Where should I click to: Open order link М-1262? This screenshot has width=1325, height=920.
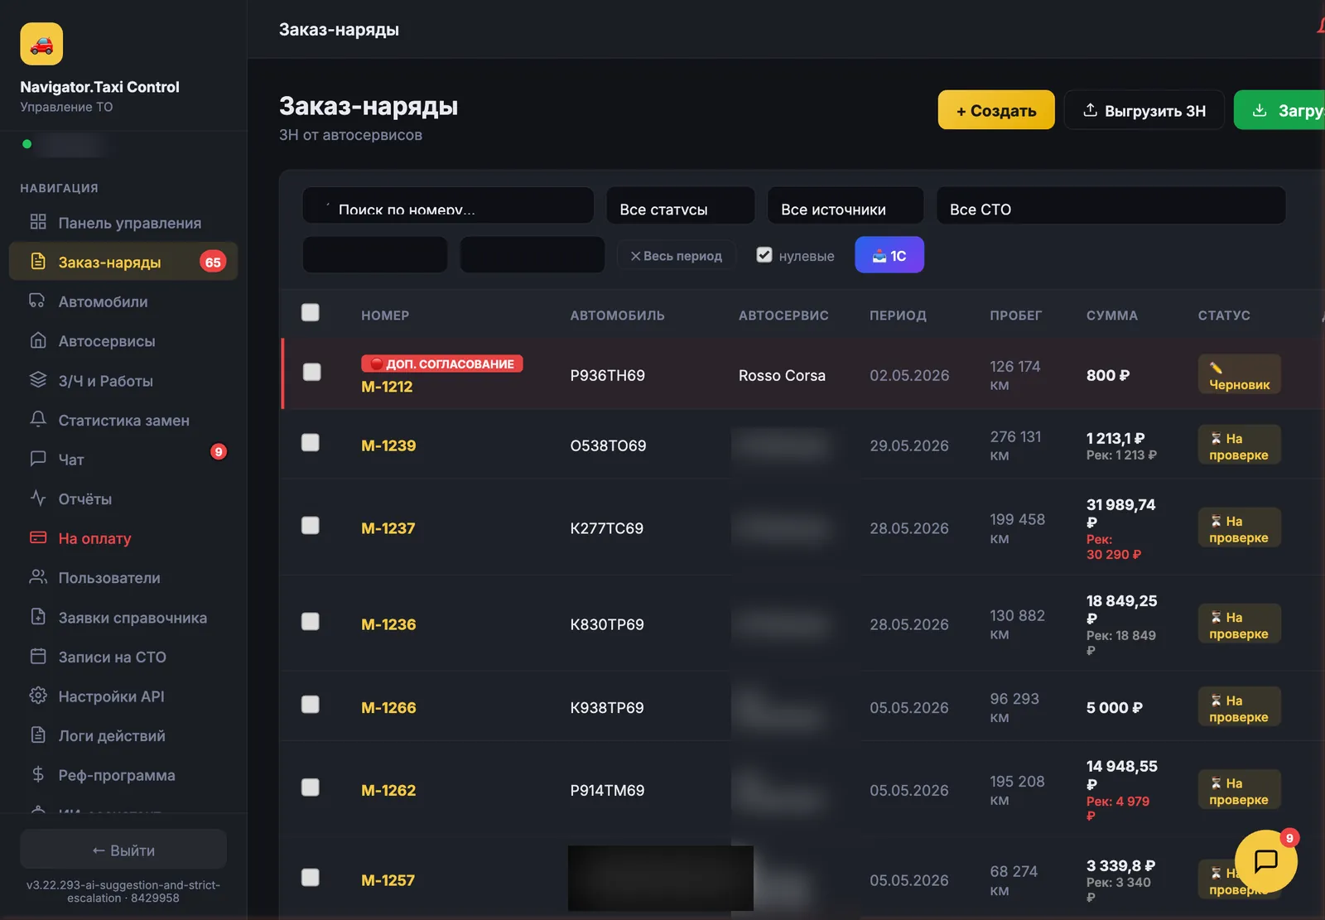388,791
